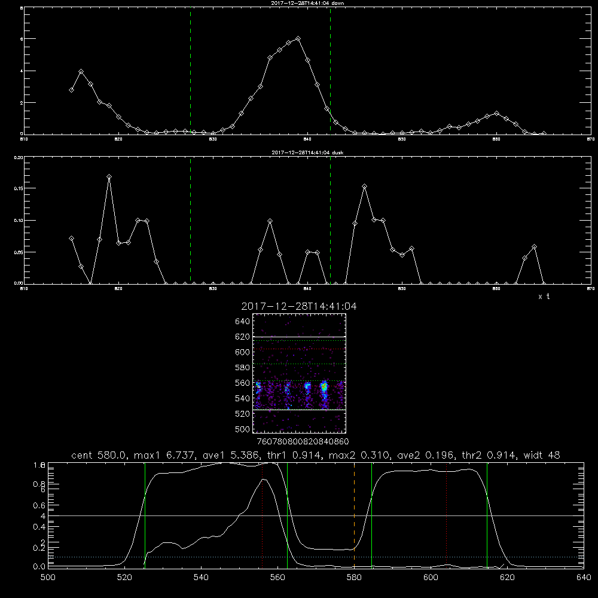Click x-axis label 580 on bottom plot
The width and height of the screenshot is (598, 598).
coord(354,578)
